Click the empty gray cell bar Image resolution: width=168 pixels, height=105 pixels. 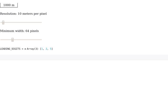click(84, 57)
